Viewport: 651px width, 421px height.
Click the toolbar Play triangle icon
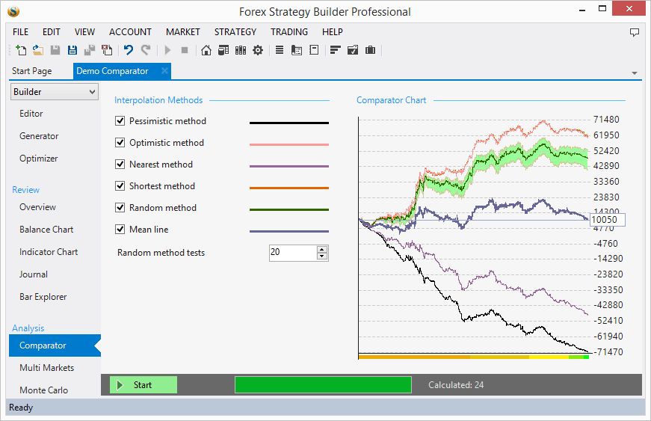click(x=167, y=50)
